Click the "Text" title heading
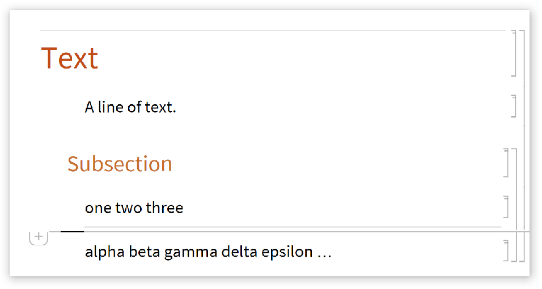542x289 pixels. (x=70, y=58)
